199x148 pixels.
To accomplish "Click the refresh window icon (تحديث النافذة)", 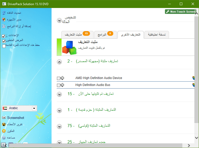I will [4, 13].
